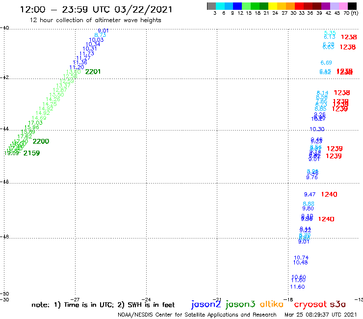Click the "note: 1) Time is in UTC" text
The image size is (363, 319).
tap(73, 305)
